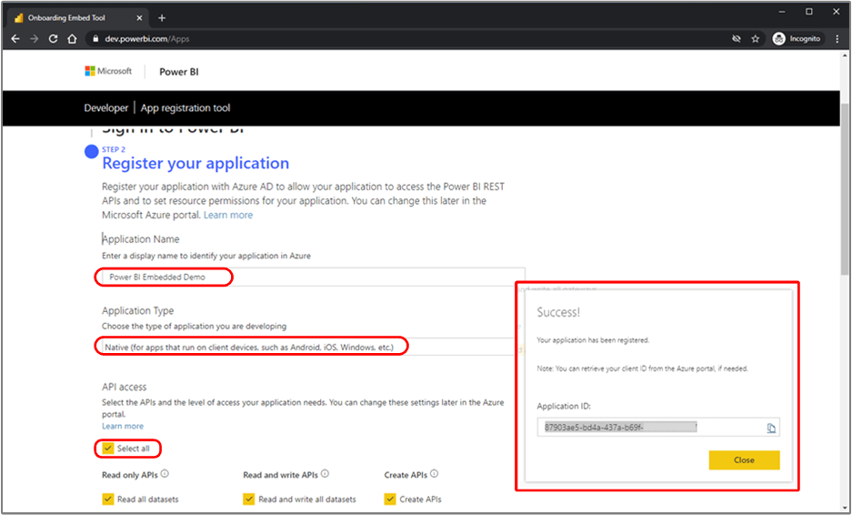The height and width of the screenshot is (515, 852).
Task: Open Learn more link under API access
Action: click(123, 426)
